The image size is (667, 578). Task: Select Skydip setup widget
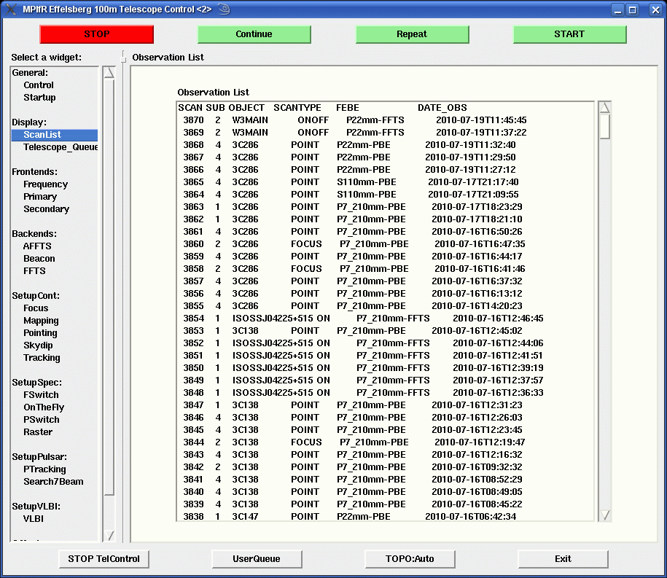click(39, 345)
